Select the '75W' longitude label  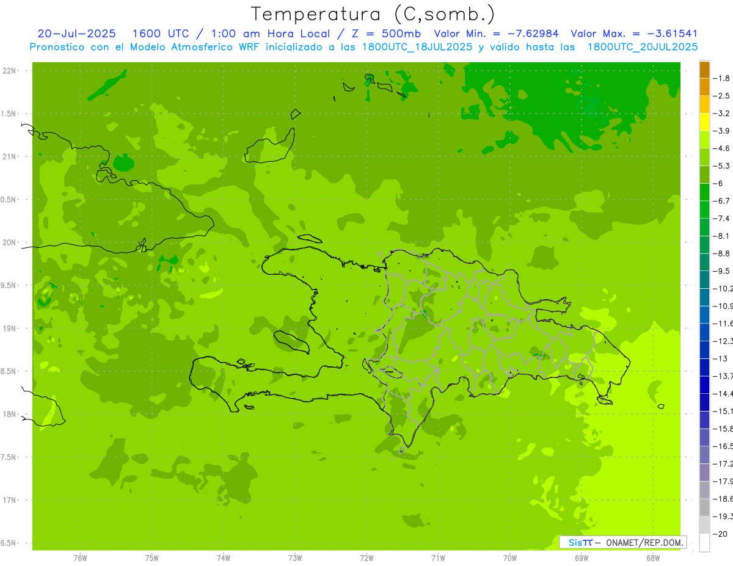click(x=152, y=557)
